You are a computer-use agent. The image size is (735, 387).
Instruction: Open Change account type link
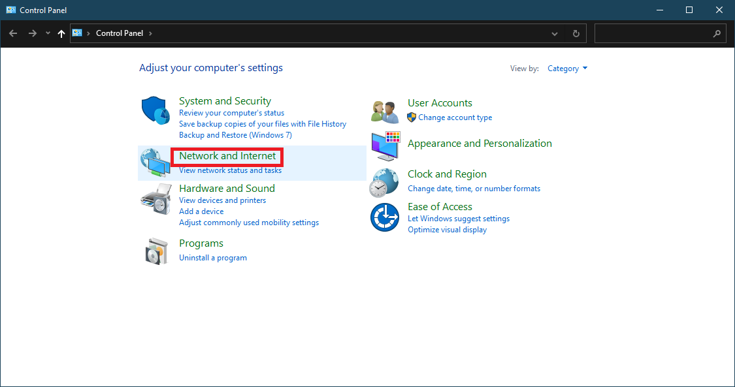tap(455, 117)
